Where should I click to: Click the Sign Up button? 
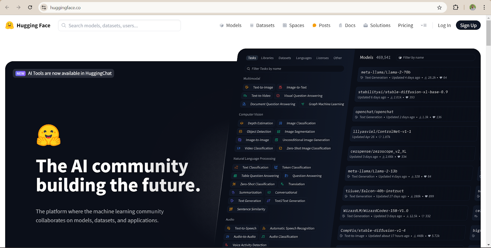pyautogui.click(x=468, y=25)
